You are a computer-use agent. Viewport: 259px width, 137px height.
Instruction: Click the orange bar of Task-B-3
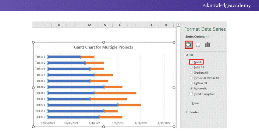pos(115,93)
